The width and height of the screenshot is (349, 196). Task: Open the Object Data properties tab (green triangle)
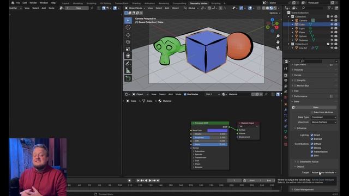[286, 132]
